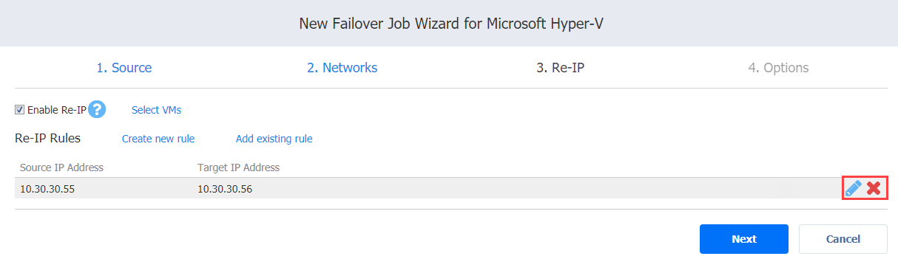Select the source address 10.30.30.55 cell
This screenshot has height=273, width=898.
(x=47, y=189)
